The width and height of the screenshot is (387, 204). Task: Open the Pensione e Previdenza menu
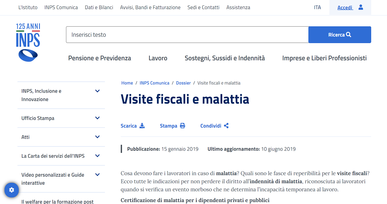pyautogui.click(x=100, y=58)
